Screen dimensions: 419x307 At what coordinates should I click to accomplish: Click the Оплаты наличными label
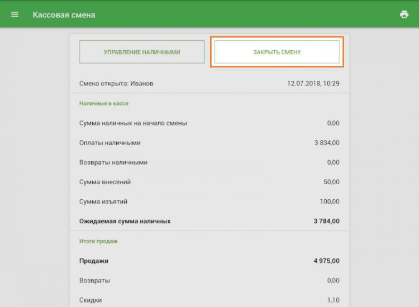(x=110, y=143)
